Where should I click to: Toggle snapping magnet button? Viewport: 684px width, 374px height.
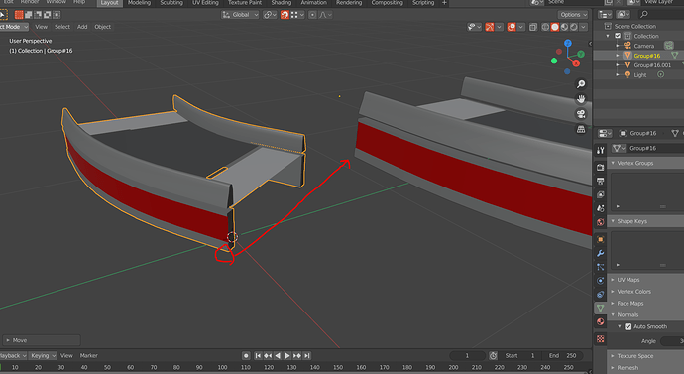coord(285,15)
